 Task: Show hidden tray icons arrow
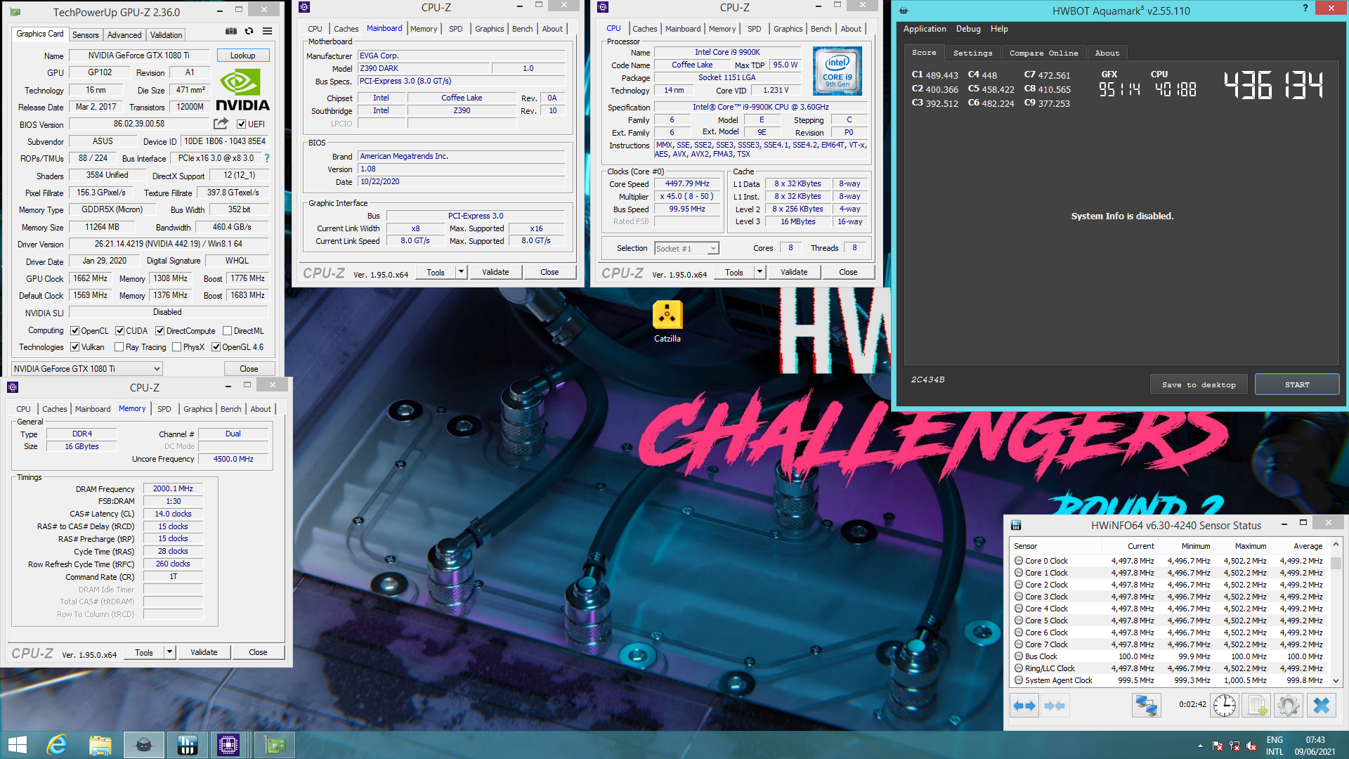[1200, 746]
